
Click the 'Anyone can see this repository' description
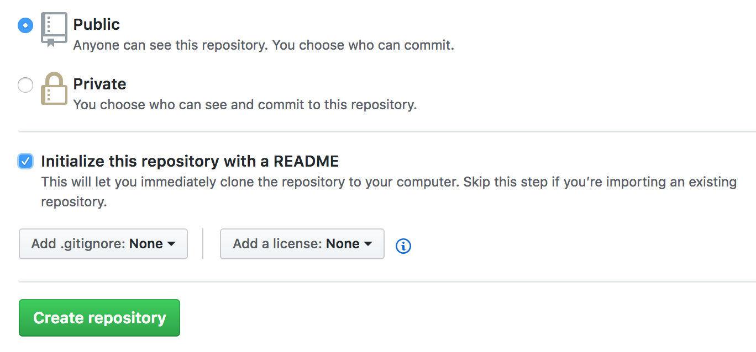click(264, 45)
